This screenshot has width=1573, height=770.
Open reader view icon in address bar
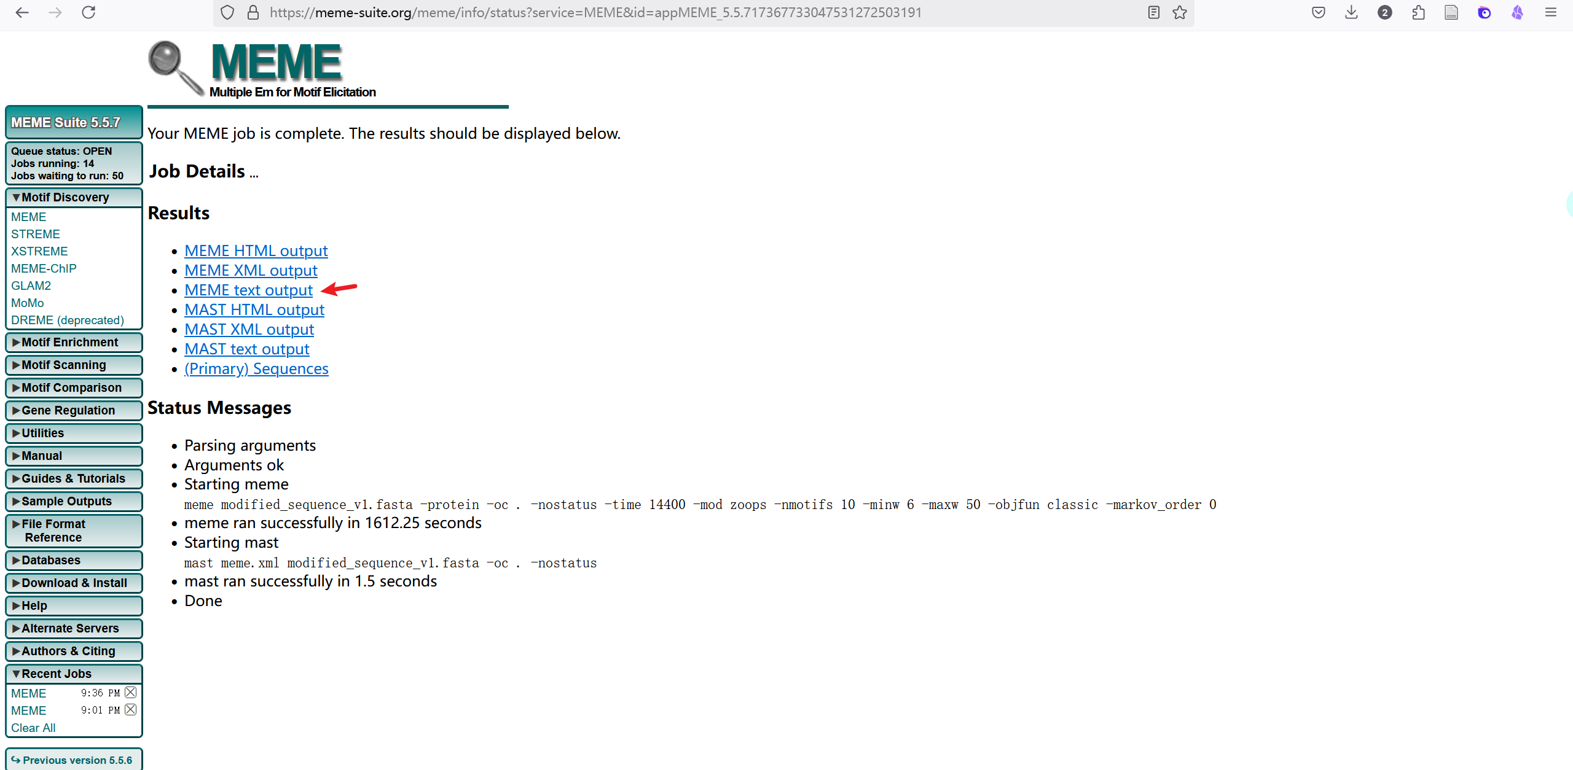1153,12
